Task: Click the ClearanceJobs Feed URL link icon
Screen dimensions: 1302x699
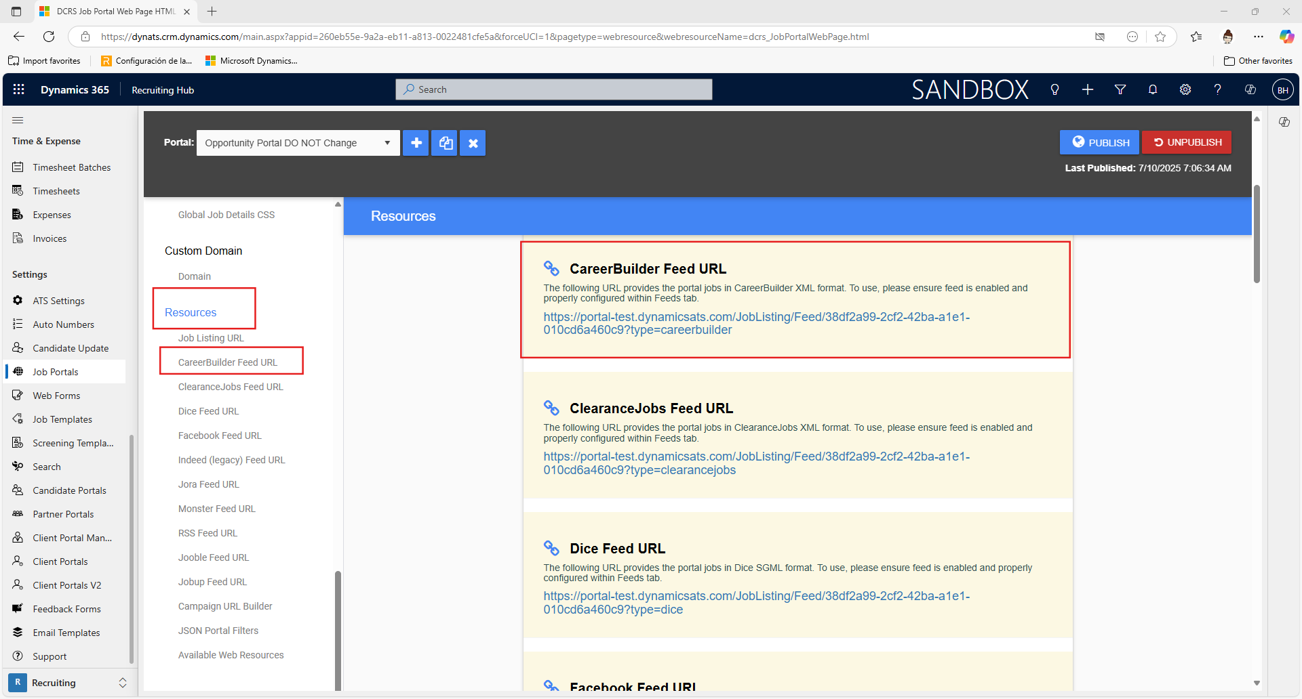Action: click(x=551, y=408)
